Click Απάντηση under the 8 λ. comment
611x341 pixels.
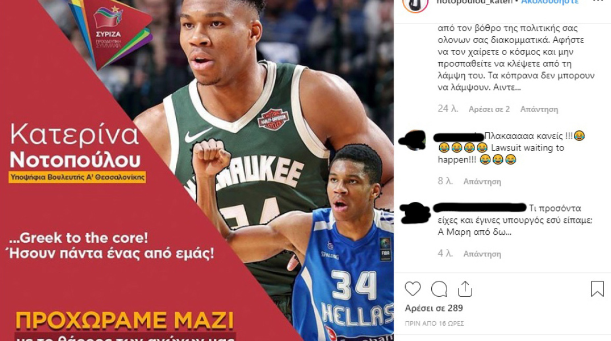tap(482, 181)
